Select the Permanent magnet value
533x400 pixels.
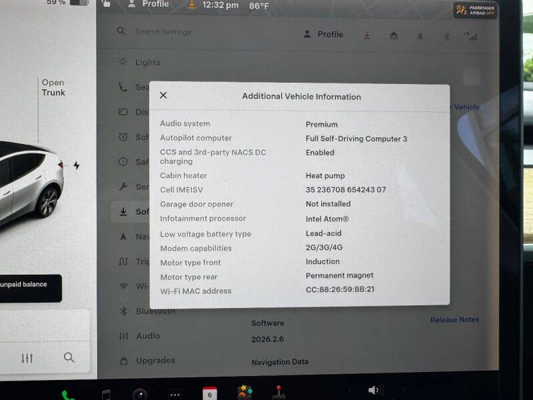pyautogui.click(x=340, y=275)
